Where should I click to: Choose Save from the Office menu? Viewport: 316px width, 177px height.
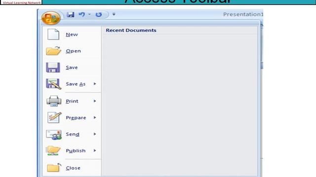tap(72, 67)
